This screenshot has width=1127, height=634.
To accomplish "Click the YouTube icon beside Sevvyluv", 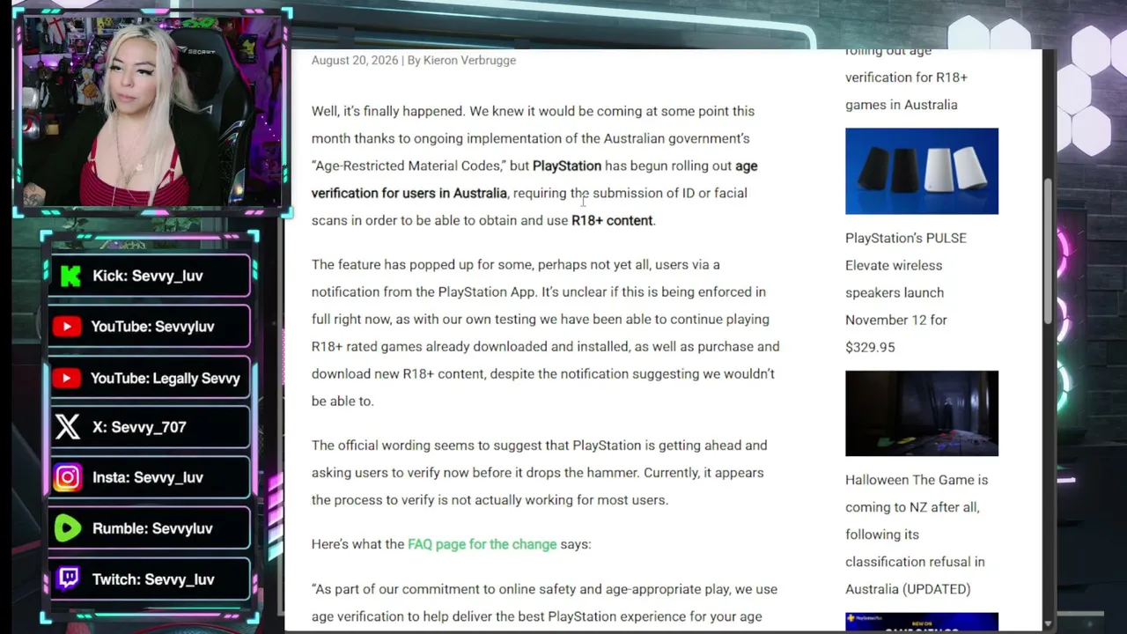I will 67,327.
